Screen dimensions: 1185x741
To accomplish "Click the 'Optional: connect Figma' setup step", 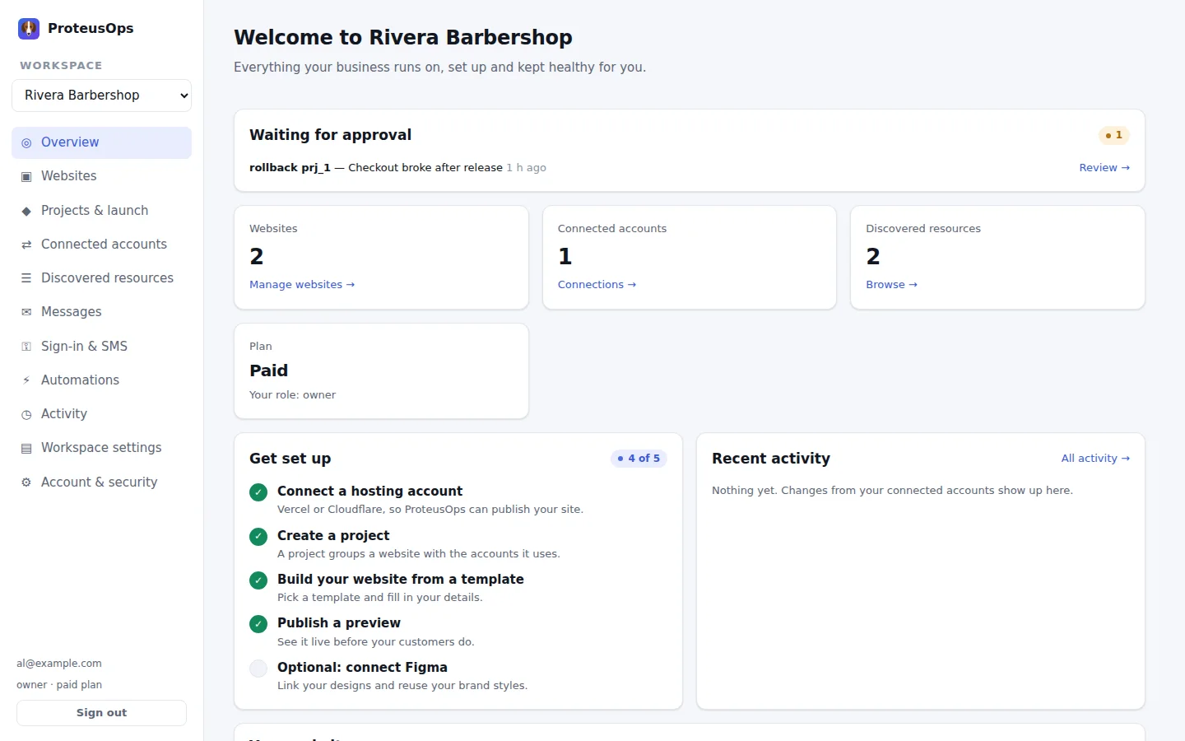I will pyautogui.click(x=362, y=667).
